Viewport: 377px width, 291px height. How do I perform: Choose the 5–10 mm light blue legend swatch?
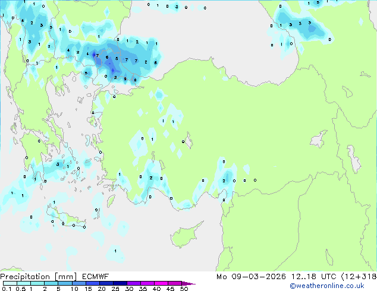pos(65,283)
